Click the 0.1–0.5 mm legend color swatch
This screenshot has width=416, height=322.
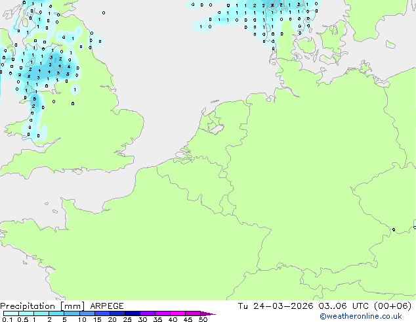[x=11, y=313]
